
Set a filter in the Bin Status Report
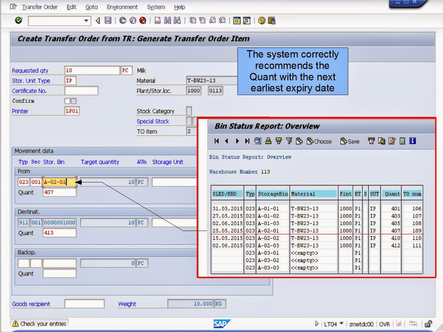pyautogui.click(x=289, y=141)
